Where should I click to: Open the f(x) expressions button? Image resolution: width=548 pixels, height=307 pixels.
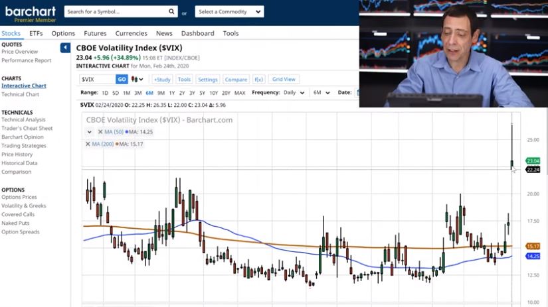point(258,79)
